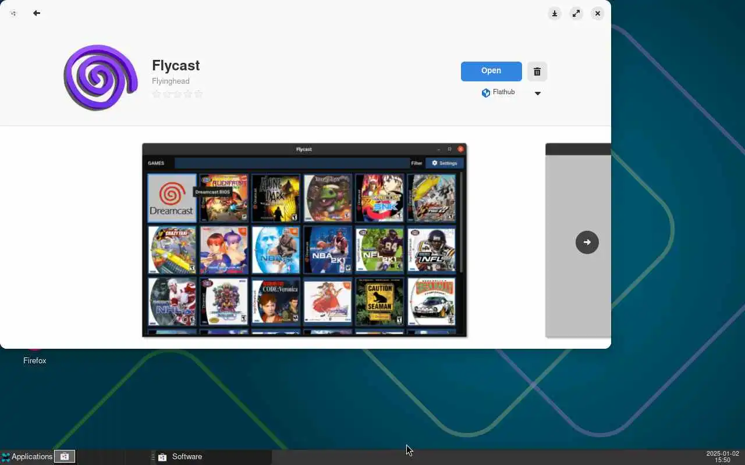Close the Flycast details window

pyautogui.click(x=598, y=13)
